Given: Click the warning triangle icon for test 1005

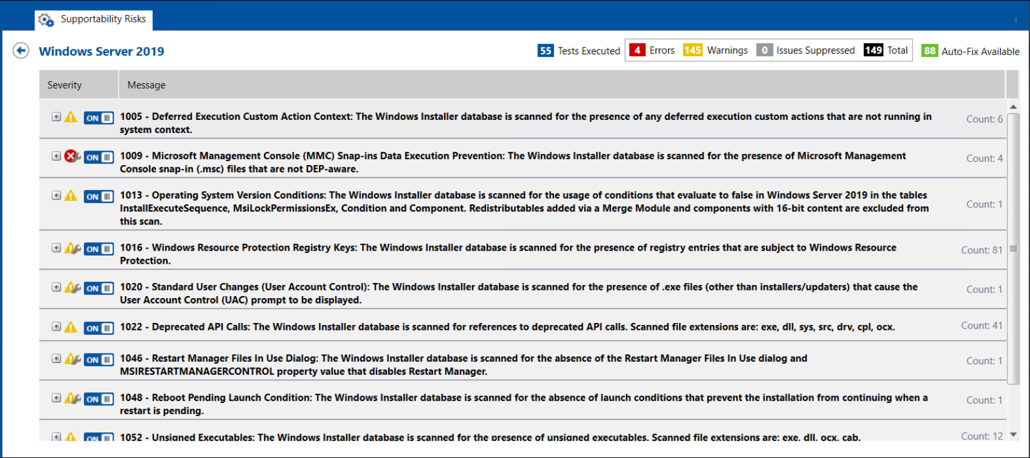Looking at the screenshot, I should tap(71, 117).
